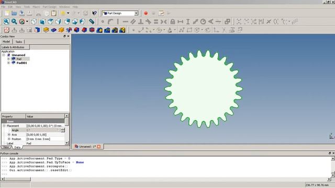
Task: Click the lock constraint icon
Action: pos(173,21)
